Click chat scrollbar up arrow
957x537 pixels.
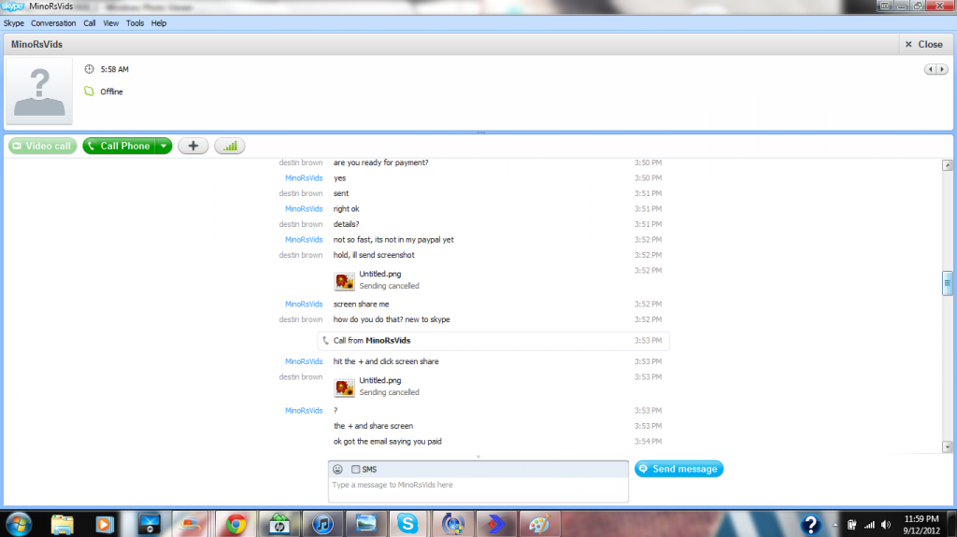click(948, 164)
